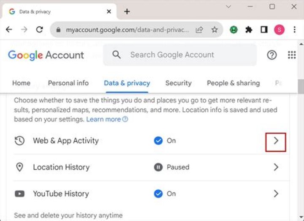Click the Learn more link
The image size is (304, 221).
click(104, 119)
